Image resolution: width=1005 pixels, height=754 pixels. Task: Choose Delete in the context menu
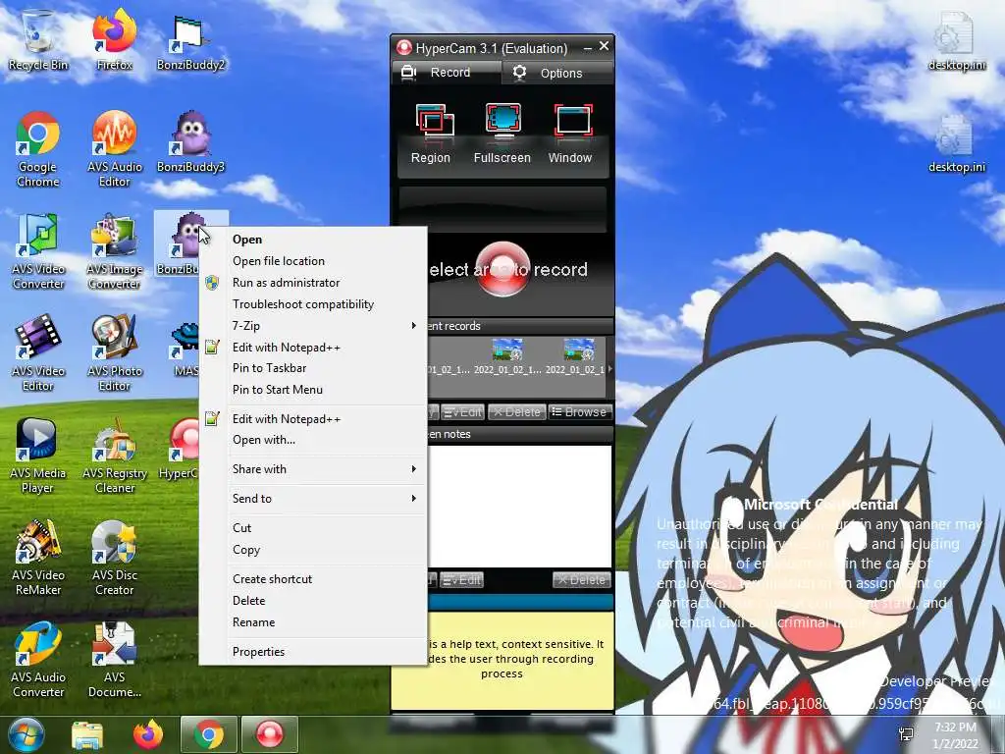tap(313, 601)
